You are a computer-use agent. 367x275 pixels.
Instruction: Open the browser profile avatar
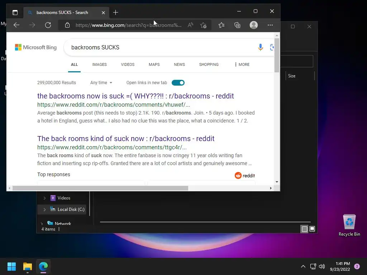tap(254, 25)
